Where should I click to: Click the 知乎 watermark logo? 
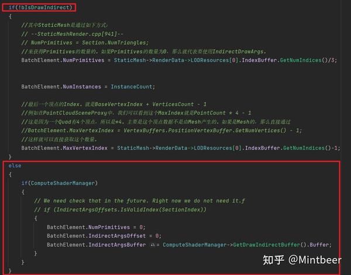(x=274, y=260)
